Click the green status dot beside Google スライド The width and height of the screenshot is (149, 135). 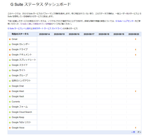click(10, 65)
